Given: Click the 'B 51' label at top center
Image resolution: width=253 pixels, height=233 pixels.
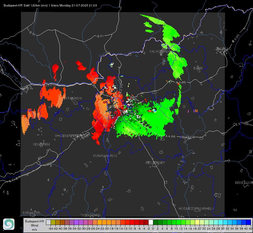Looking at the screenshot, I should pos(100,36).
